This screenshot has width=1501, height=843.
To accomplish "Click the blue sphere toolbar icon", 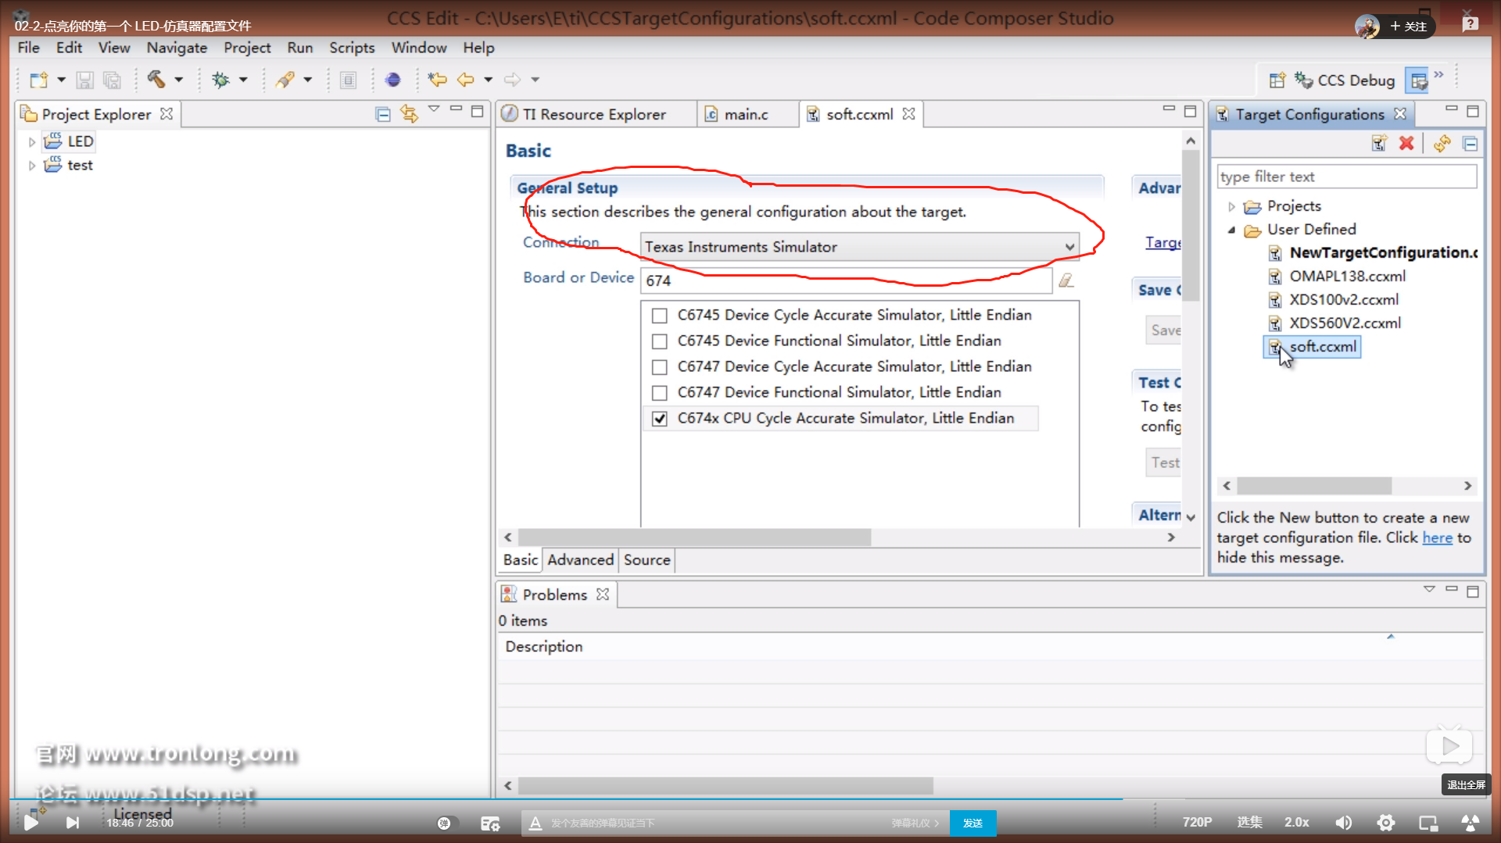I will 393,80.
